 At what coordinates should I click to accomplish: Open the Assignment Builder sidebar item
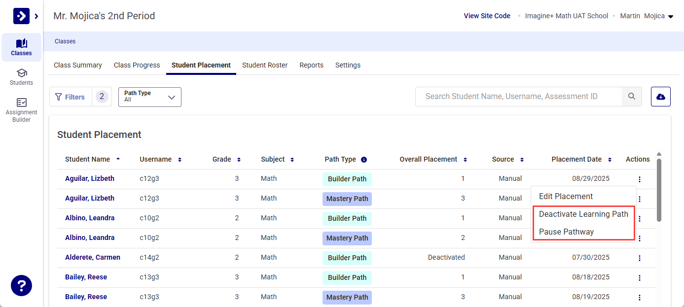[21, 110]
